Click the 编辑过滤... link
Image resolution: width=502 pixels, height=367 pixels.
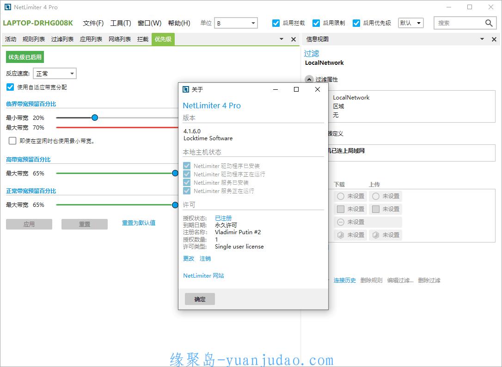tap(400, 280)
